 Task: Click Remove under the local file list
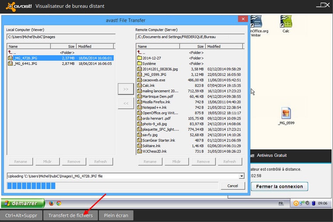74,162
